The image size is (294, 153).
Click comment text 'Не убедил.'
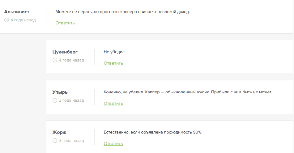tap(115, 52)
